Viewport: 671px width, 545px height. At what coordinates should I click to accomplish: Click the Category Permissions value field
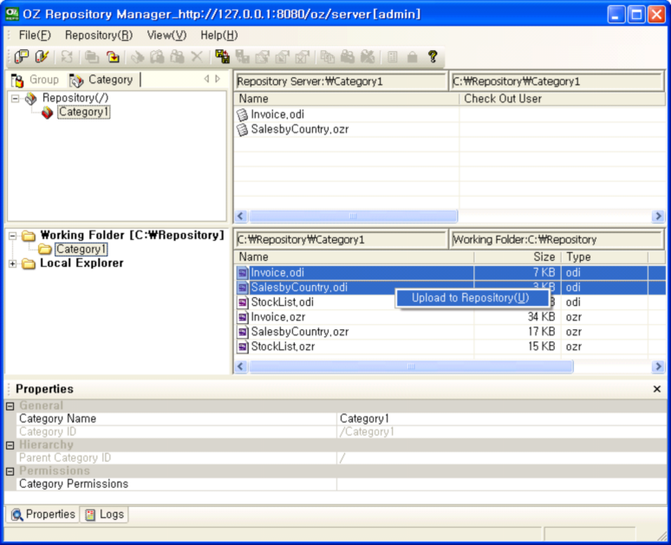click(x=501, y=484)
